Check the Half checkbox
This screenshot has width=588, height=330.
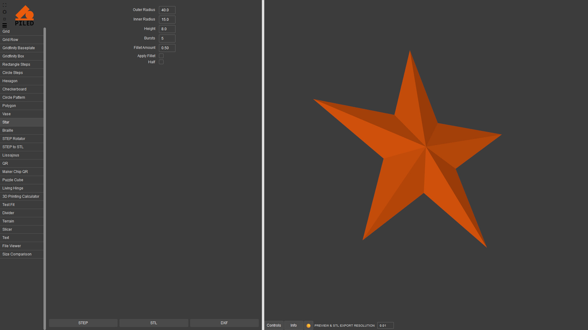pos(161,62)
